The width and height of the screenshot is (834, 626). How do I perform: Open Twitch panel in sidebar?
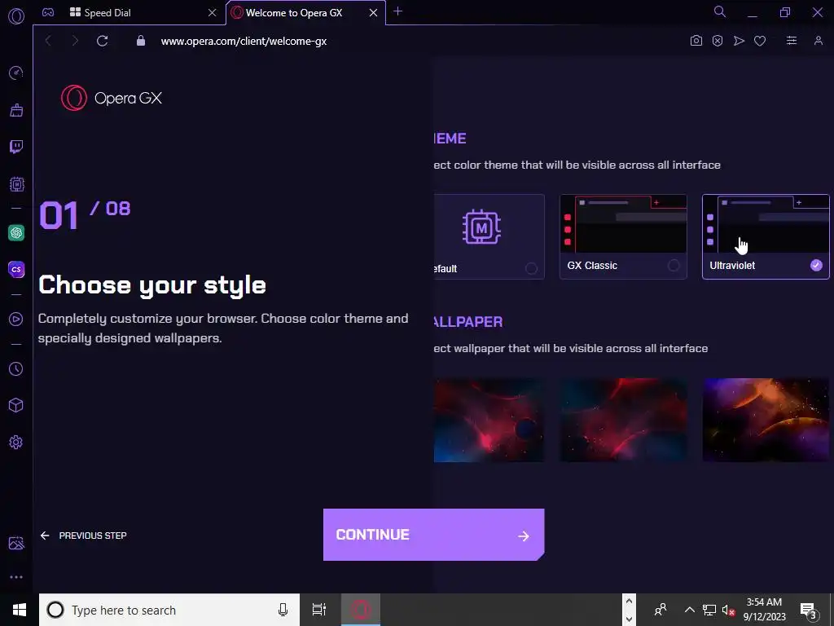coord(16,147)
